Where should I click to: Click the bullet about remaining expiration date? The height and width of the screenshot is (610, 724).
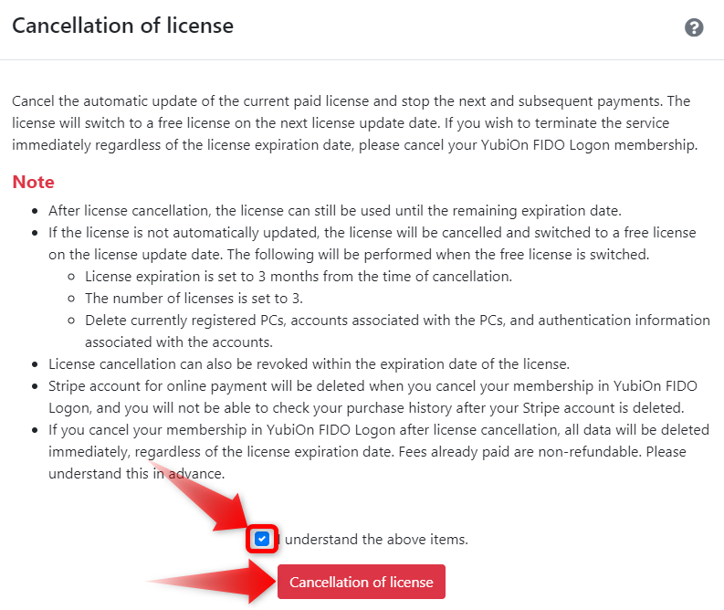point(335,211)
